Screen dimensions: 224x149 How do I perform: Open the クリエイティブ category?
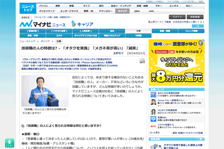pos(47,11)
